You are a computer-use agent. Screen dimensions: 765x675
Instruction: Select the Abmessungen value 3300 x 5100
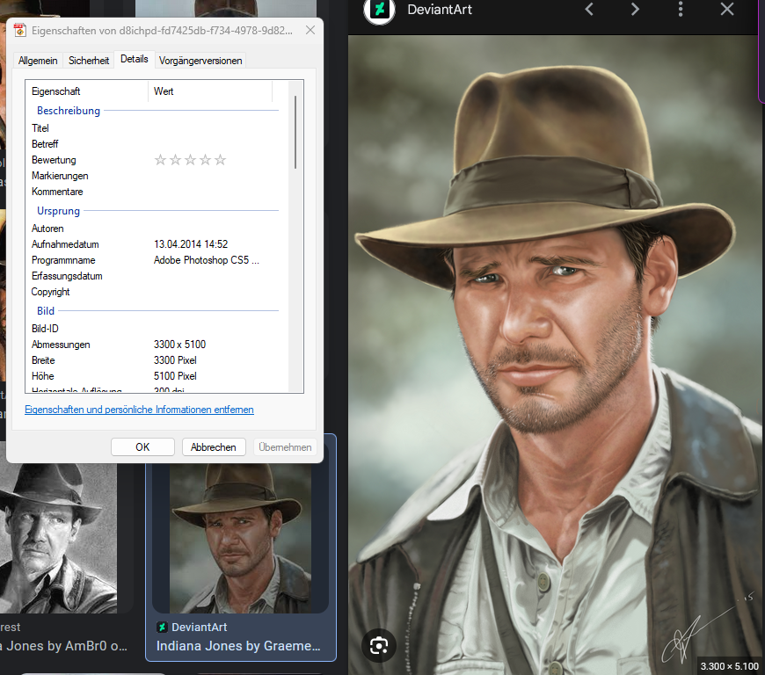179,345
